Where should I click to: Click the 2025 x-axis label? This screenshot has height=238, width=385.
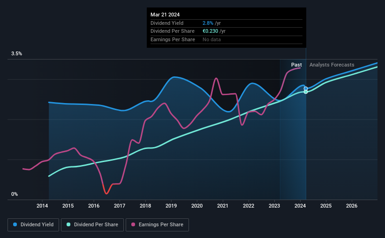[x=326, y=206]
